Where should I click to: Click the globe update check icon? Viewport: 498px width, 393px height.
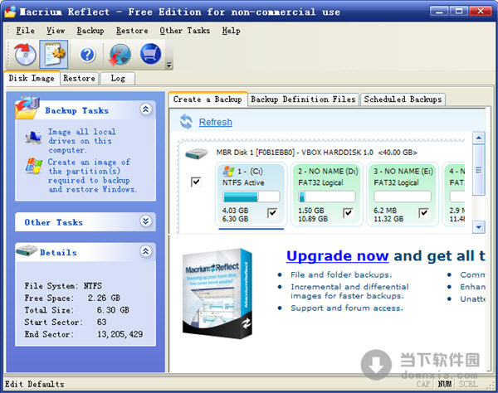120,55
